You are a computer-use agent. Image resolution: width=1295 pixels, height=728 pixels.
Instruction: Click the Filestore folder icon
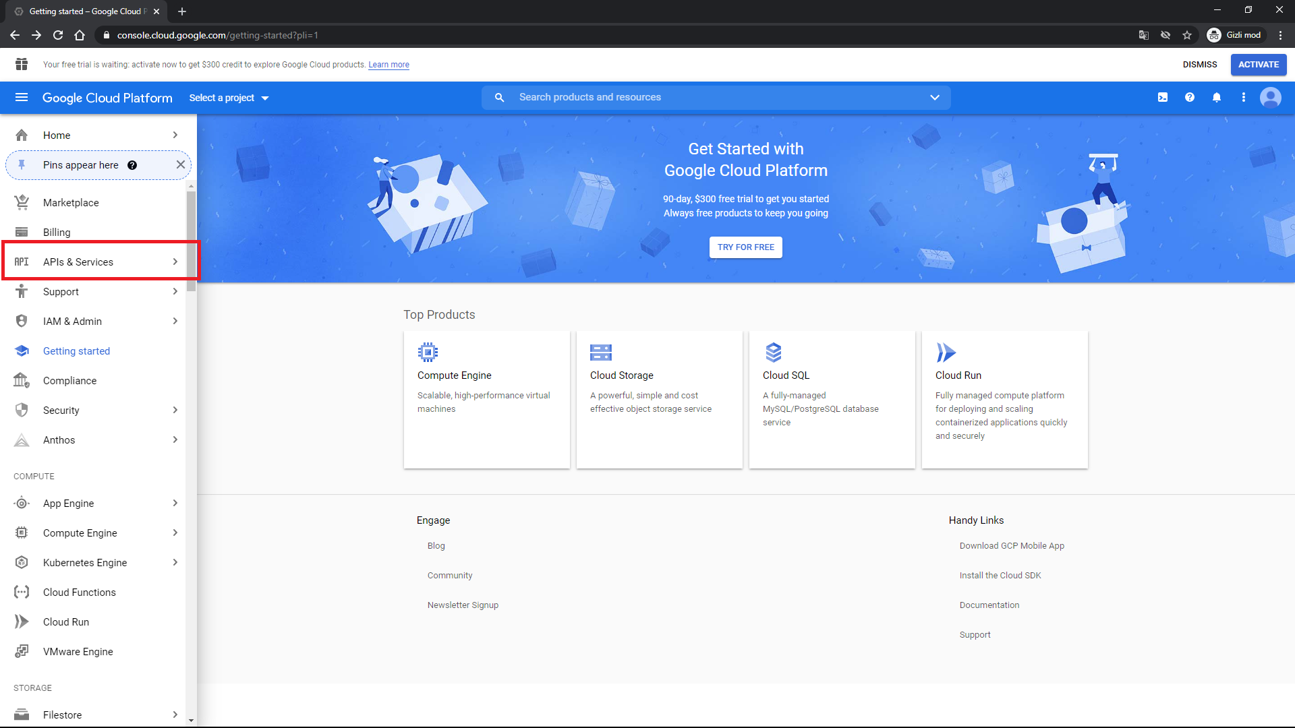pos(22,715)
